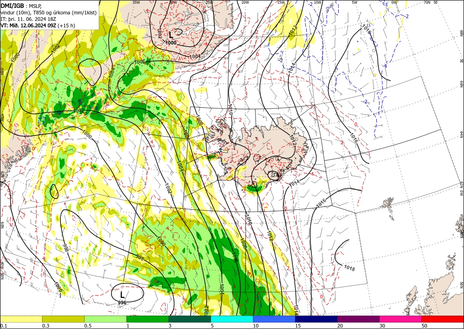Click the '20W' longitude label at top

point(245,2)
